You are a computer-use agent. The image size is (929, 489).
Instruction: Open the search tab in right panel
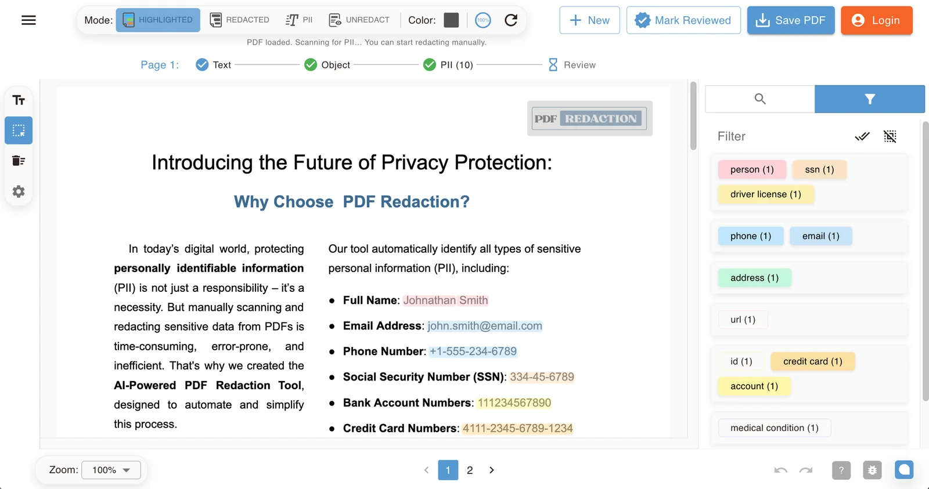pyautogui.click(x=760, y=99)
